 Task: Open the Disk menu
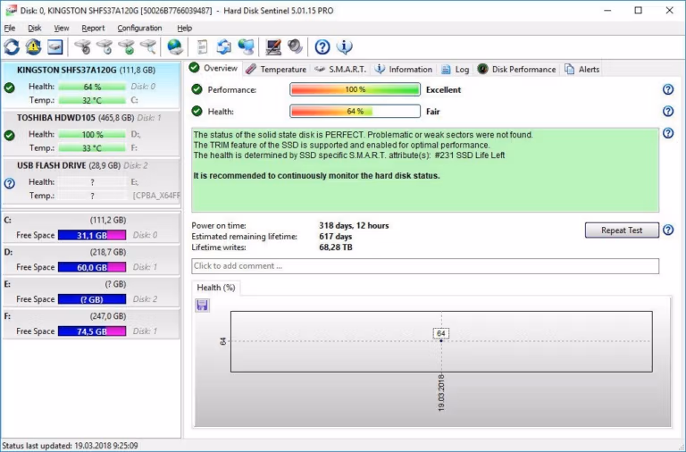click(35, 28)
